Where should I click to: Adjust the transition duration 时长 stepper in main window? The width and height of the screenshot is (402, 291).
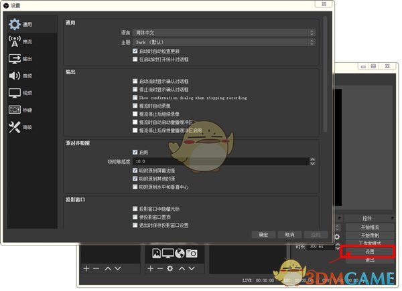click(x=338, y=246)
